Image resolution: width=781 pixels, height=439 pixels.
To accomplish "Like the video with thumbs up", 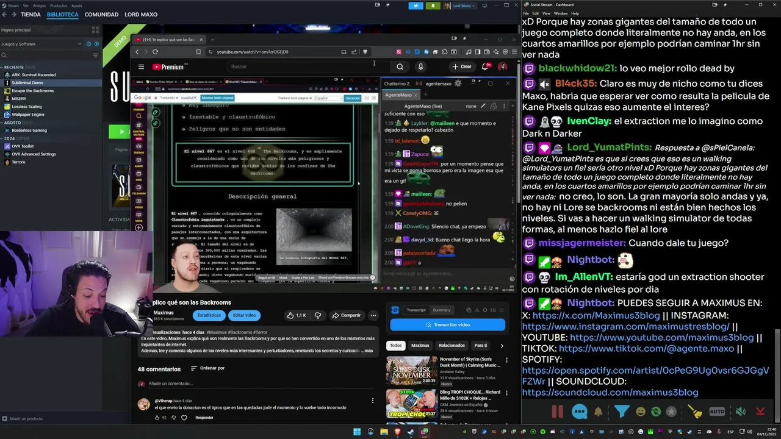I will [x=296, y=315].
